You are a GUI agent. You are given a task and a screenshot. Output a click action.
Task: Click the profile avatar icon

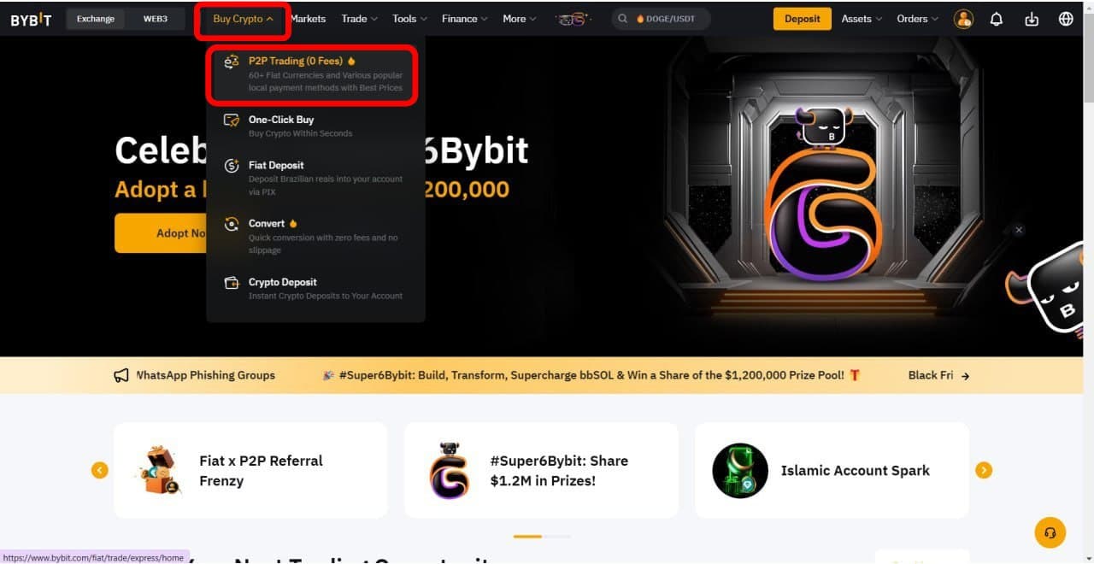point(963,18)
